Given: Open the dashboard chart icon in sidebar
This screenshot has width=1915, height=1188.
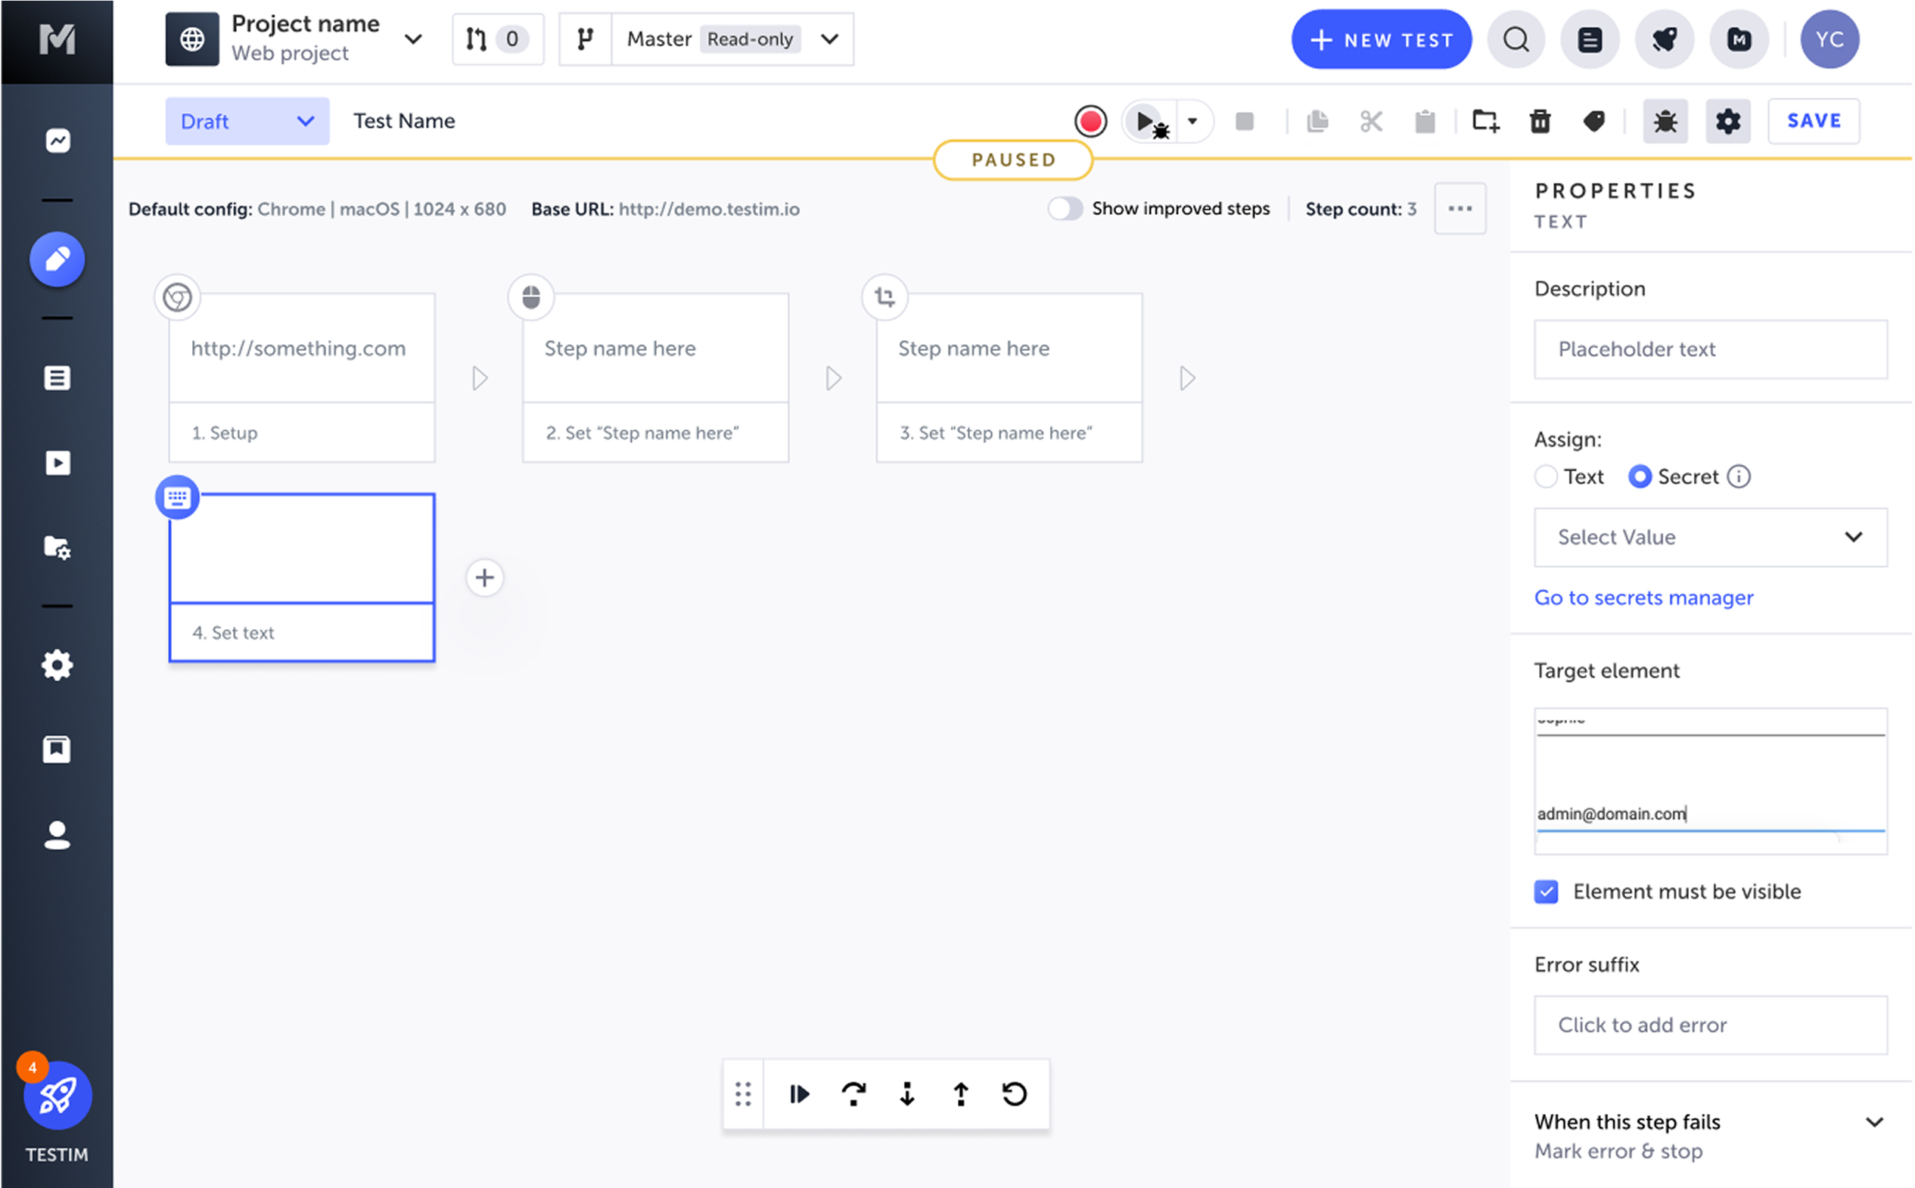Looking at the screenshot, I should [58, 141].
